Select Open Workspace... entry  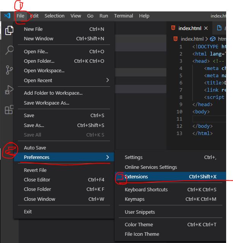tap(64, 71)
